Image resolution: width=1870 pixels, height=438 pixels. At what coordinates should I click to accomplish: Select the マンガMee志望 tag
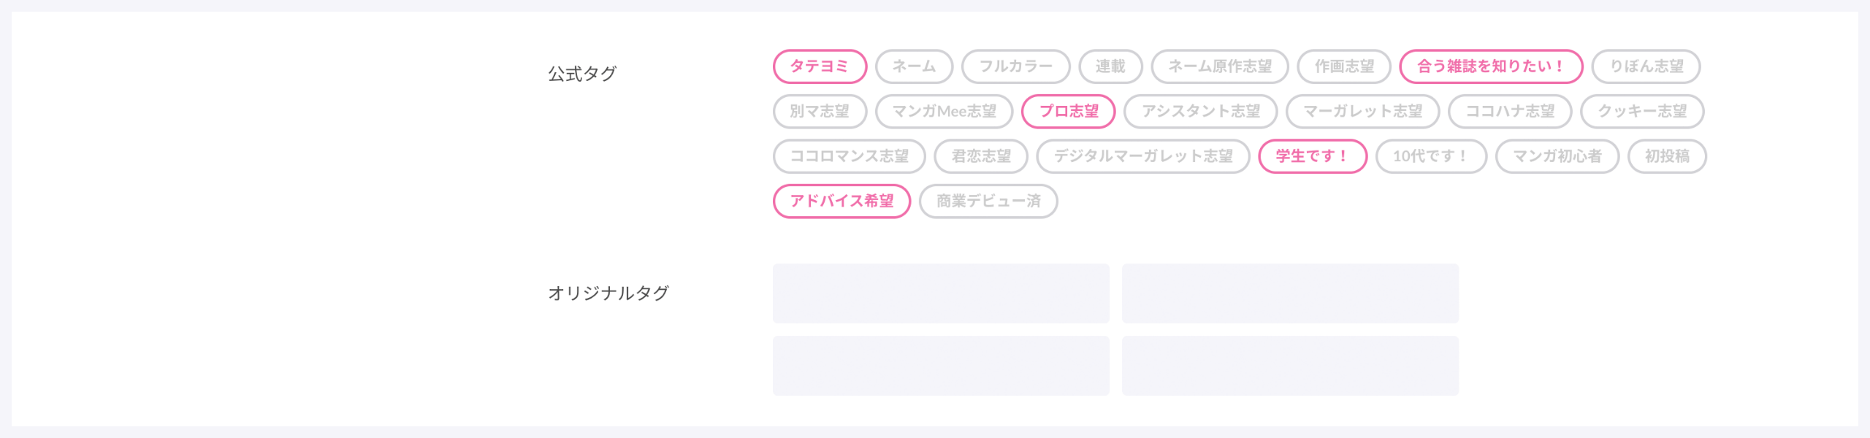click(x=944, y=112)
